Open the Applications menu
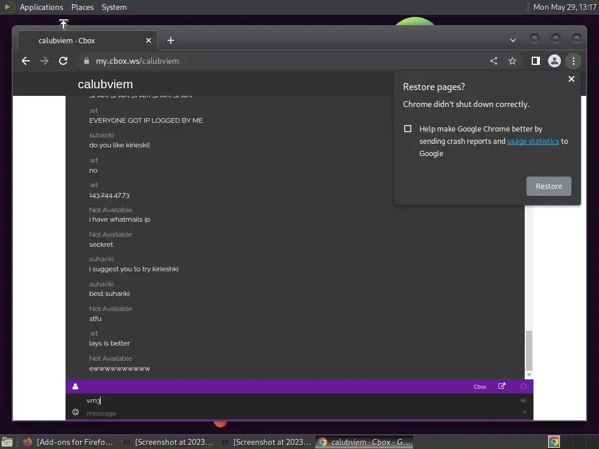Viewport: 599px width, 449px height. point(42,7)
